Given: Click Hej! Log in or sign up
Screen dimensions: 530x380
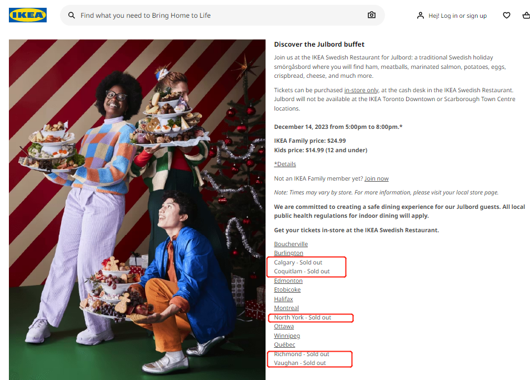Looking at the screenshot, I should point(457,16).
